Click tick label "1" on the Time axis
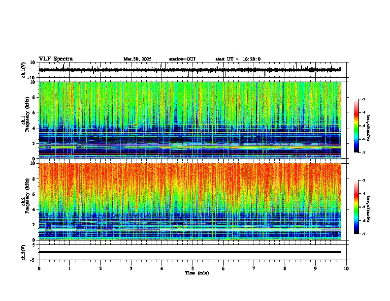 [69, 269]
